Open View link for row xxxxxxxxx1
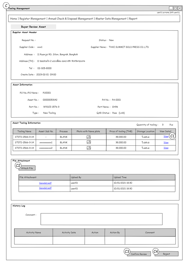Screen dimensions: 186x263 pos(166,142)
